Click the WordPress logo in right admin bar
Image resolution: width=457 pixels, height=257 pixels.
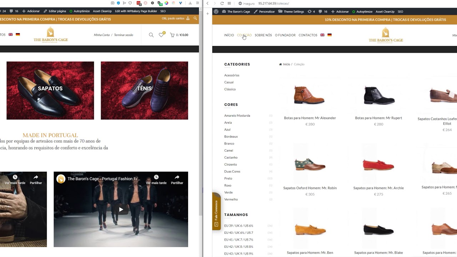[216, 11]
